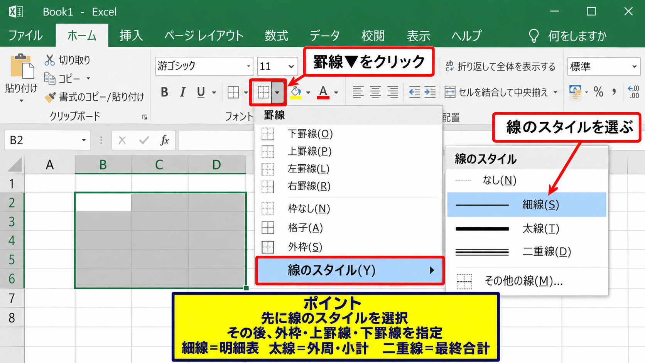Click the copy icon in Clipboard
The height and width of the screenshot is (363, 645).
[50, 79]
